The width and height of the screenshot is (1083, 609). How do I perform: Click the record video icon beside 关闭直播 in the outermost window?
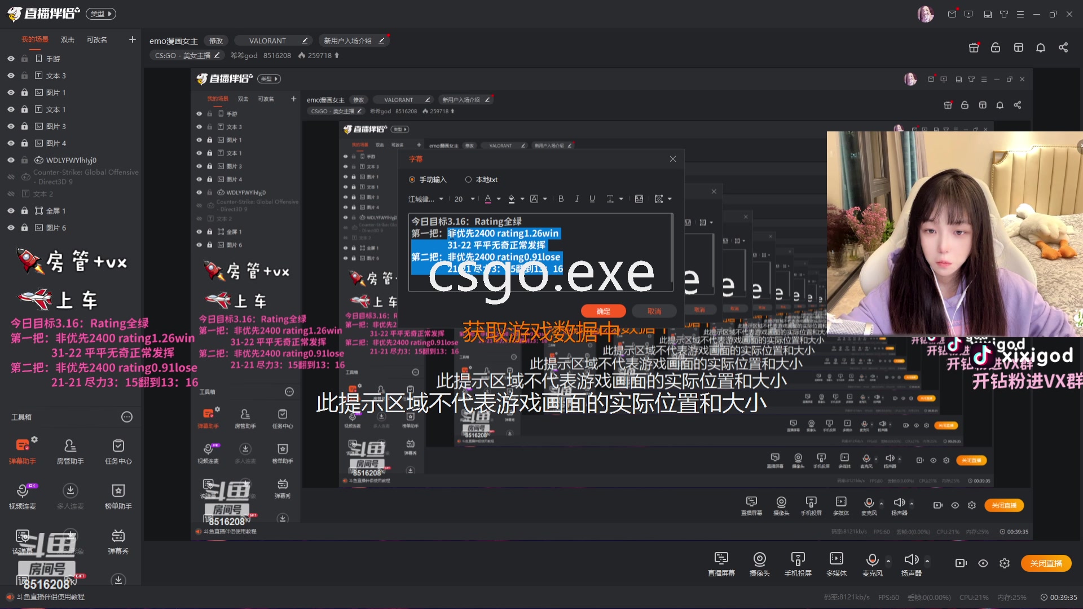(961, 563)
